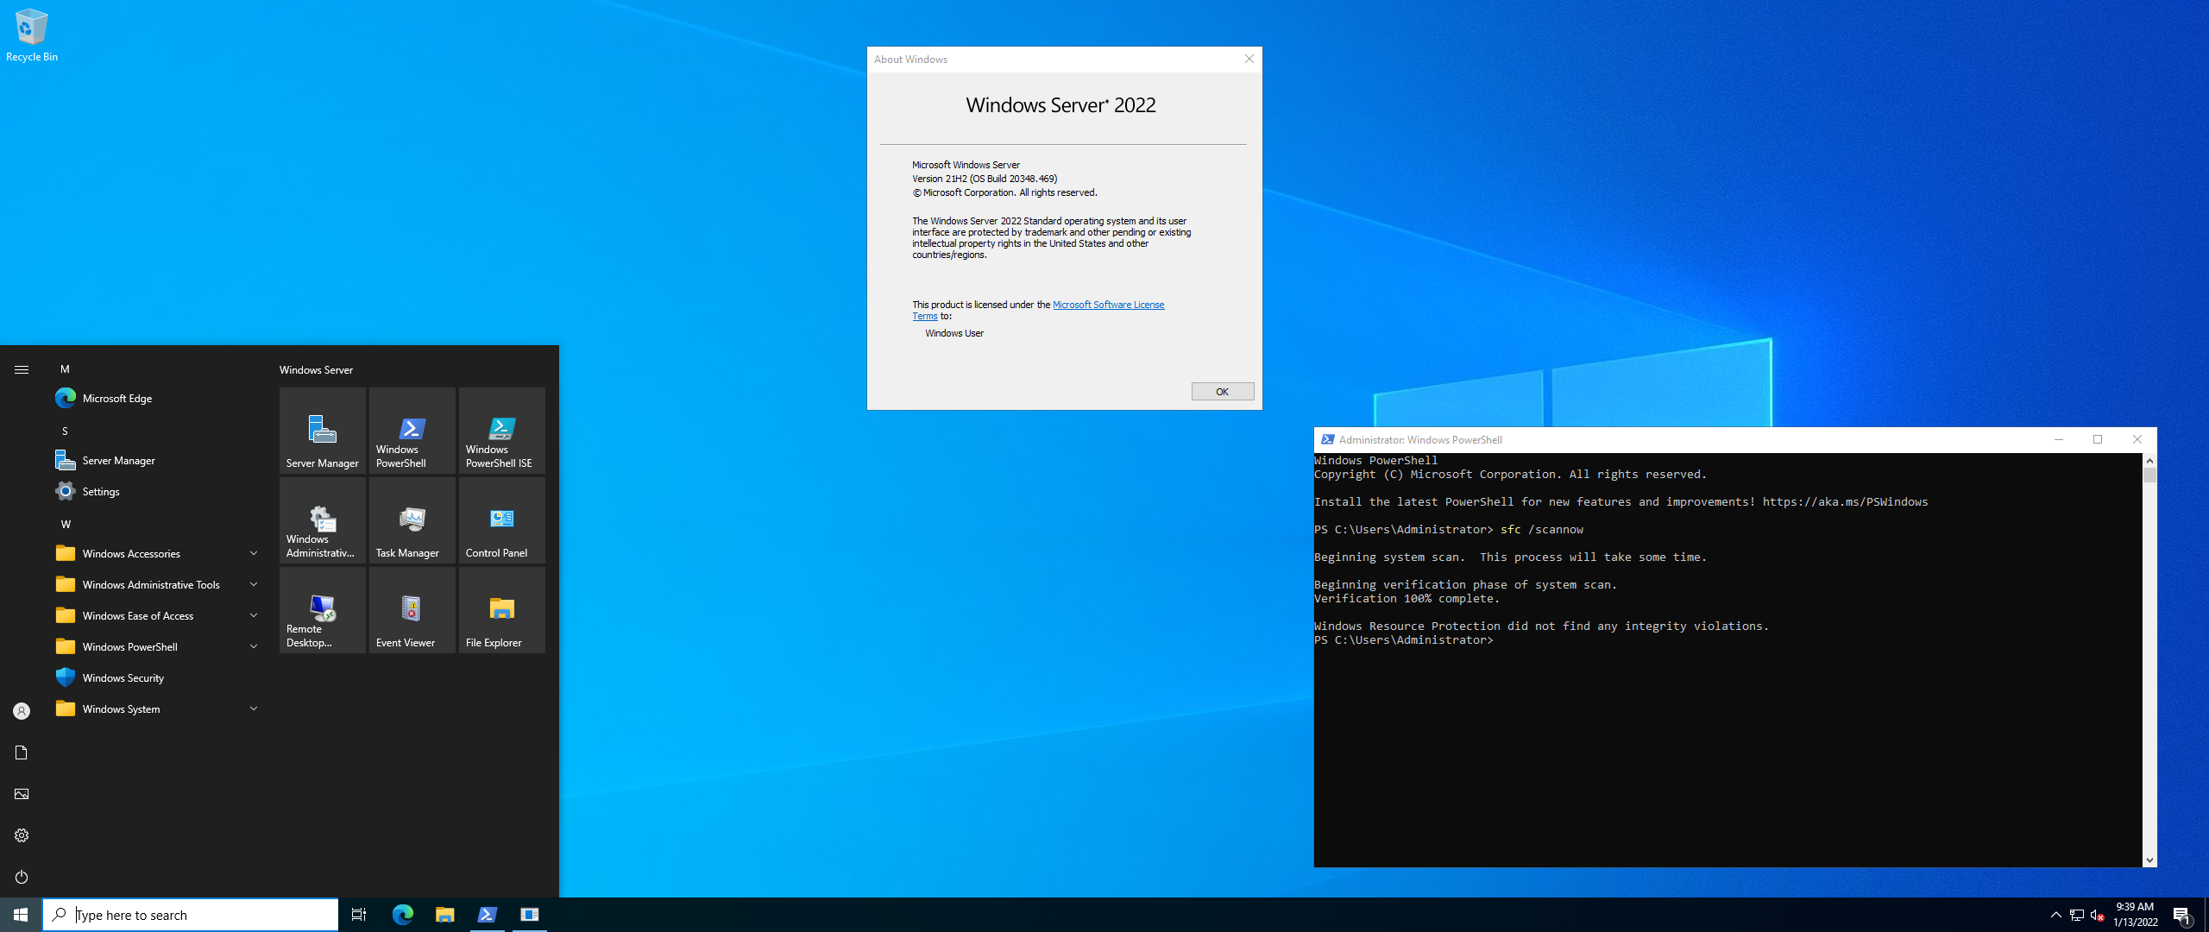Image resolution: width=2209 pixels, height=932 pixels.
Task: Close the About Windows dialog
Action: [x=1249, y=59]
